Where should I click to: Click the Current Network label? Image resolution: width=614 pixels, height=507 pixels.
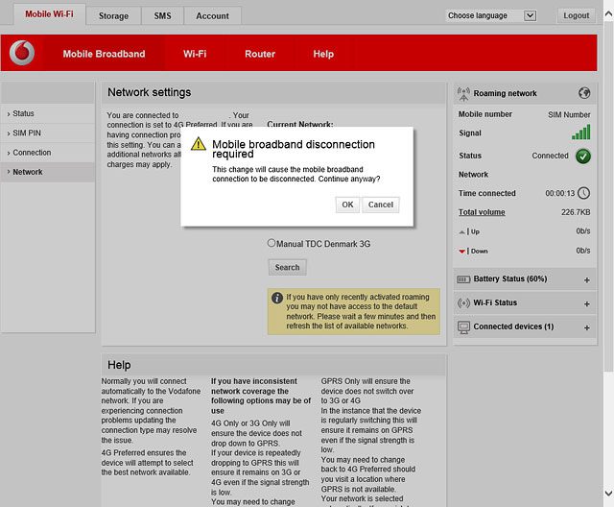[300, 124]
